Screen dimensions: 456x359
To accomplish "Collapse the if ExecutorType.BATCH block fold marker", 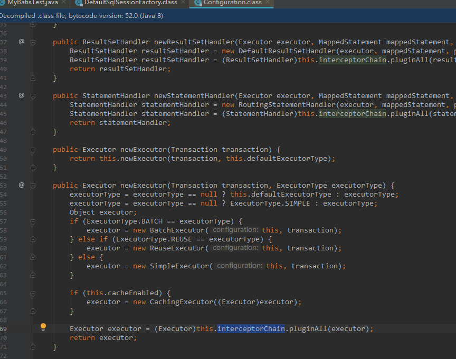I will [33, 221].
